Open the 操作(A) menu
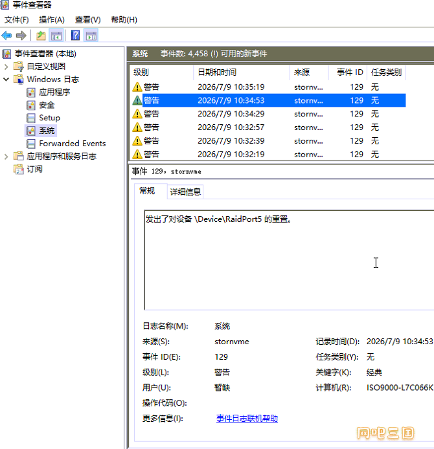The image size is (434, 449). [x=52, y=20]
